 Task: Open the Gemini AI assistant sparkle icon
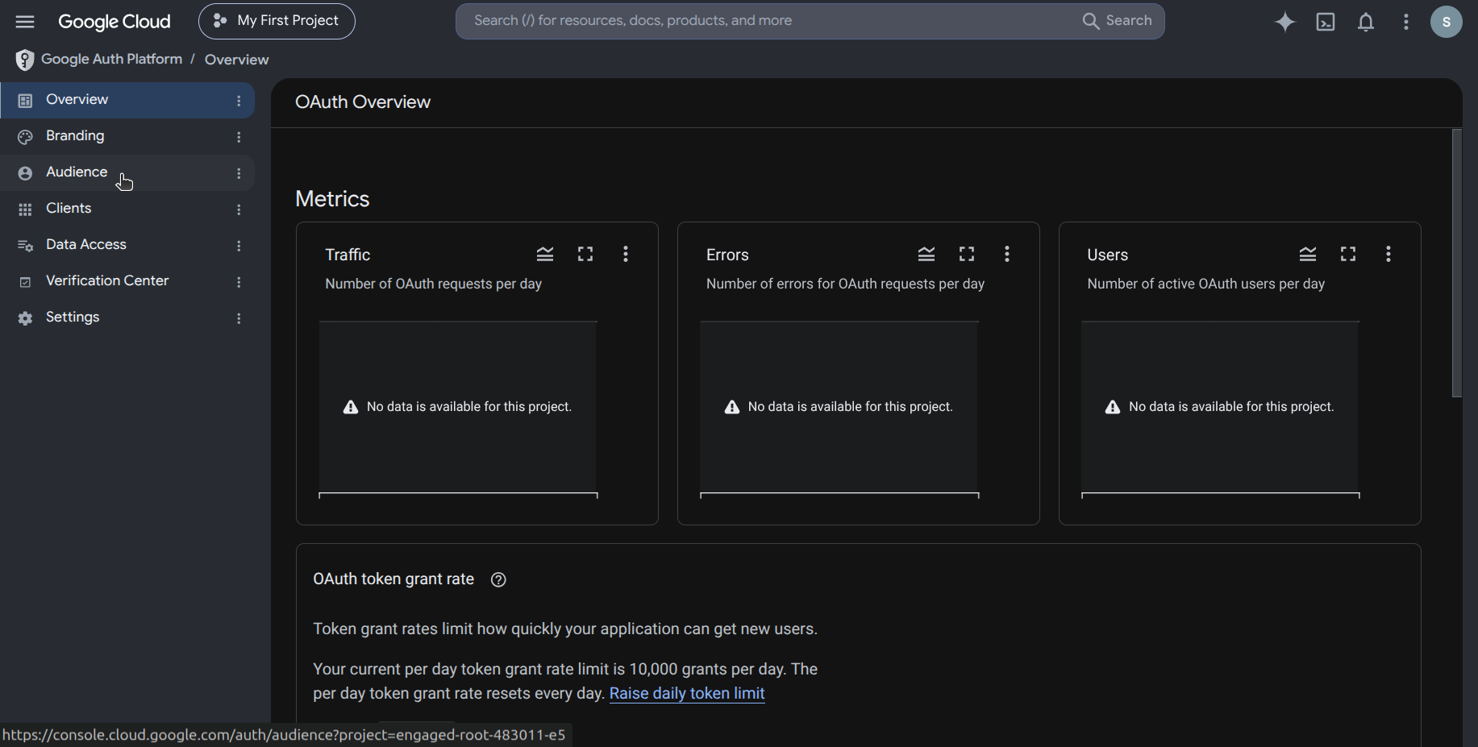1285,22
